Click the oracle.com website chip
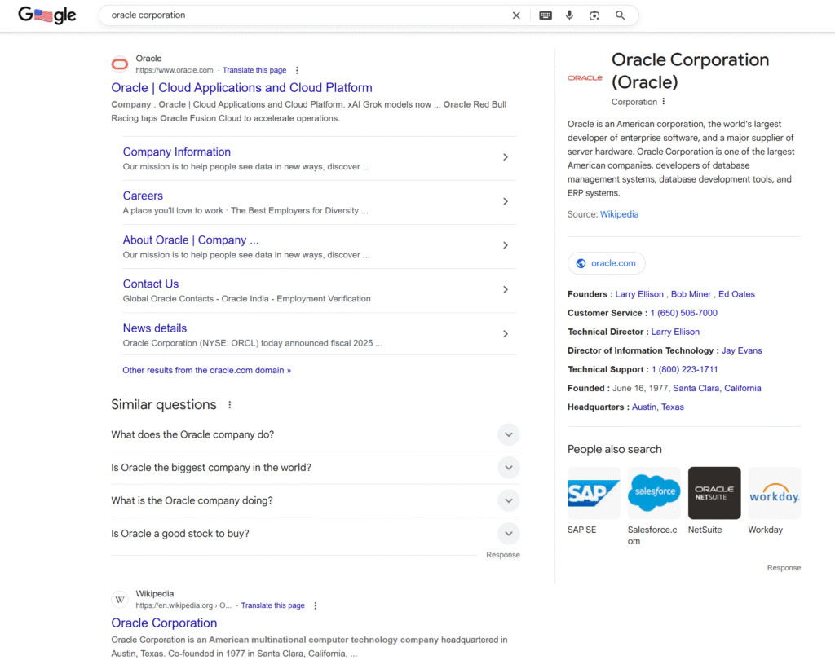Image resolution: width=835 pixels, height=669 pixels. coord(607,263)
